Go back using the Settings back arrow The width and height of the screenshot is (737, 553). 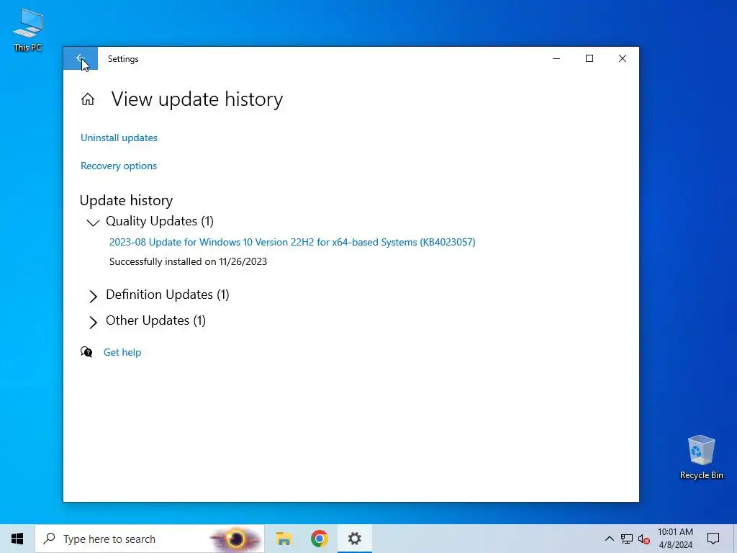pyautogui.click(x=81, y=59)
